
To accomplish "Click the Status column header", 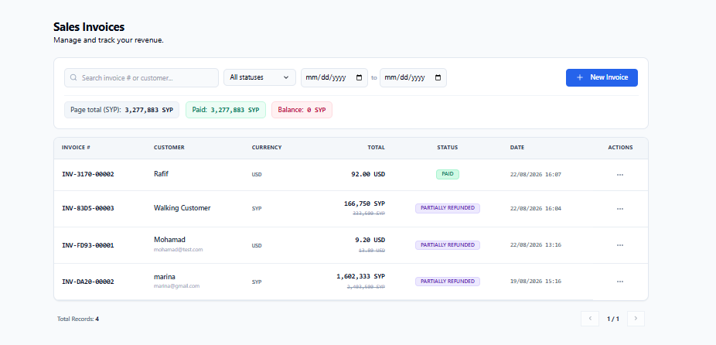I will coord(447,148).
